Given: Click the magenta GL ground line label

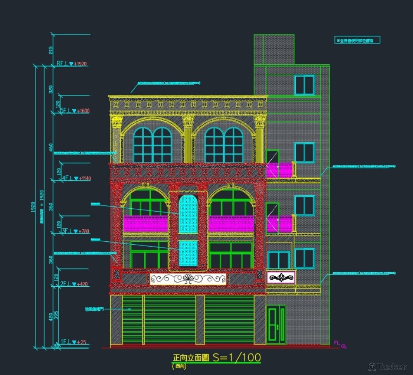Looking at the screenshot, I should [x=344, y=347].
